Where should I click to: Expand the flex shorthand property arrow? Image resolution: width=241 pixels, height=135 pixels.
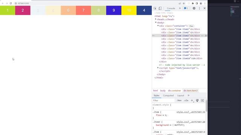click(x=163, y=115)
